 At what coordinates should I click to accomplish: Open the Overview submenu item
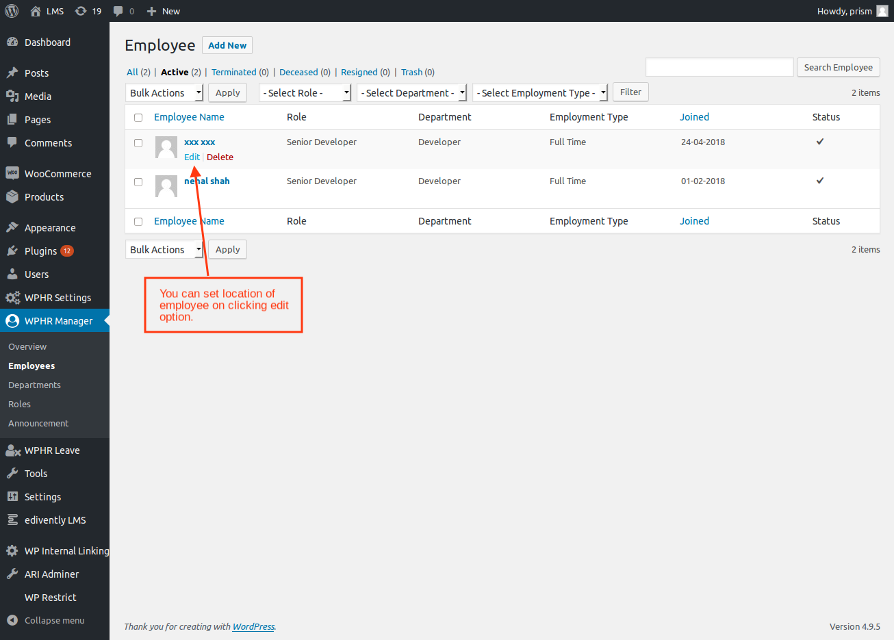click(27, 346)
